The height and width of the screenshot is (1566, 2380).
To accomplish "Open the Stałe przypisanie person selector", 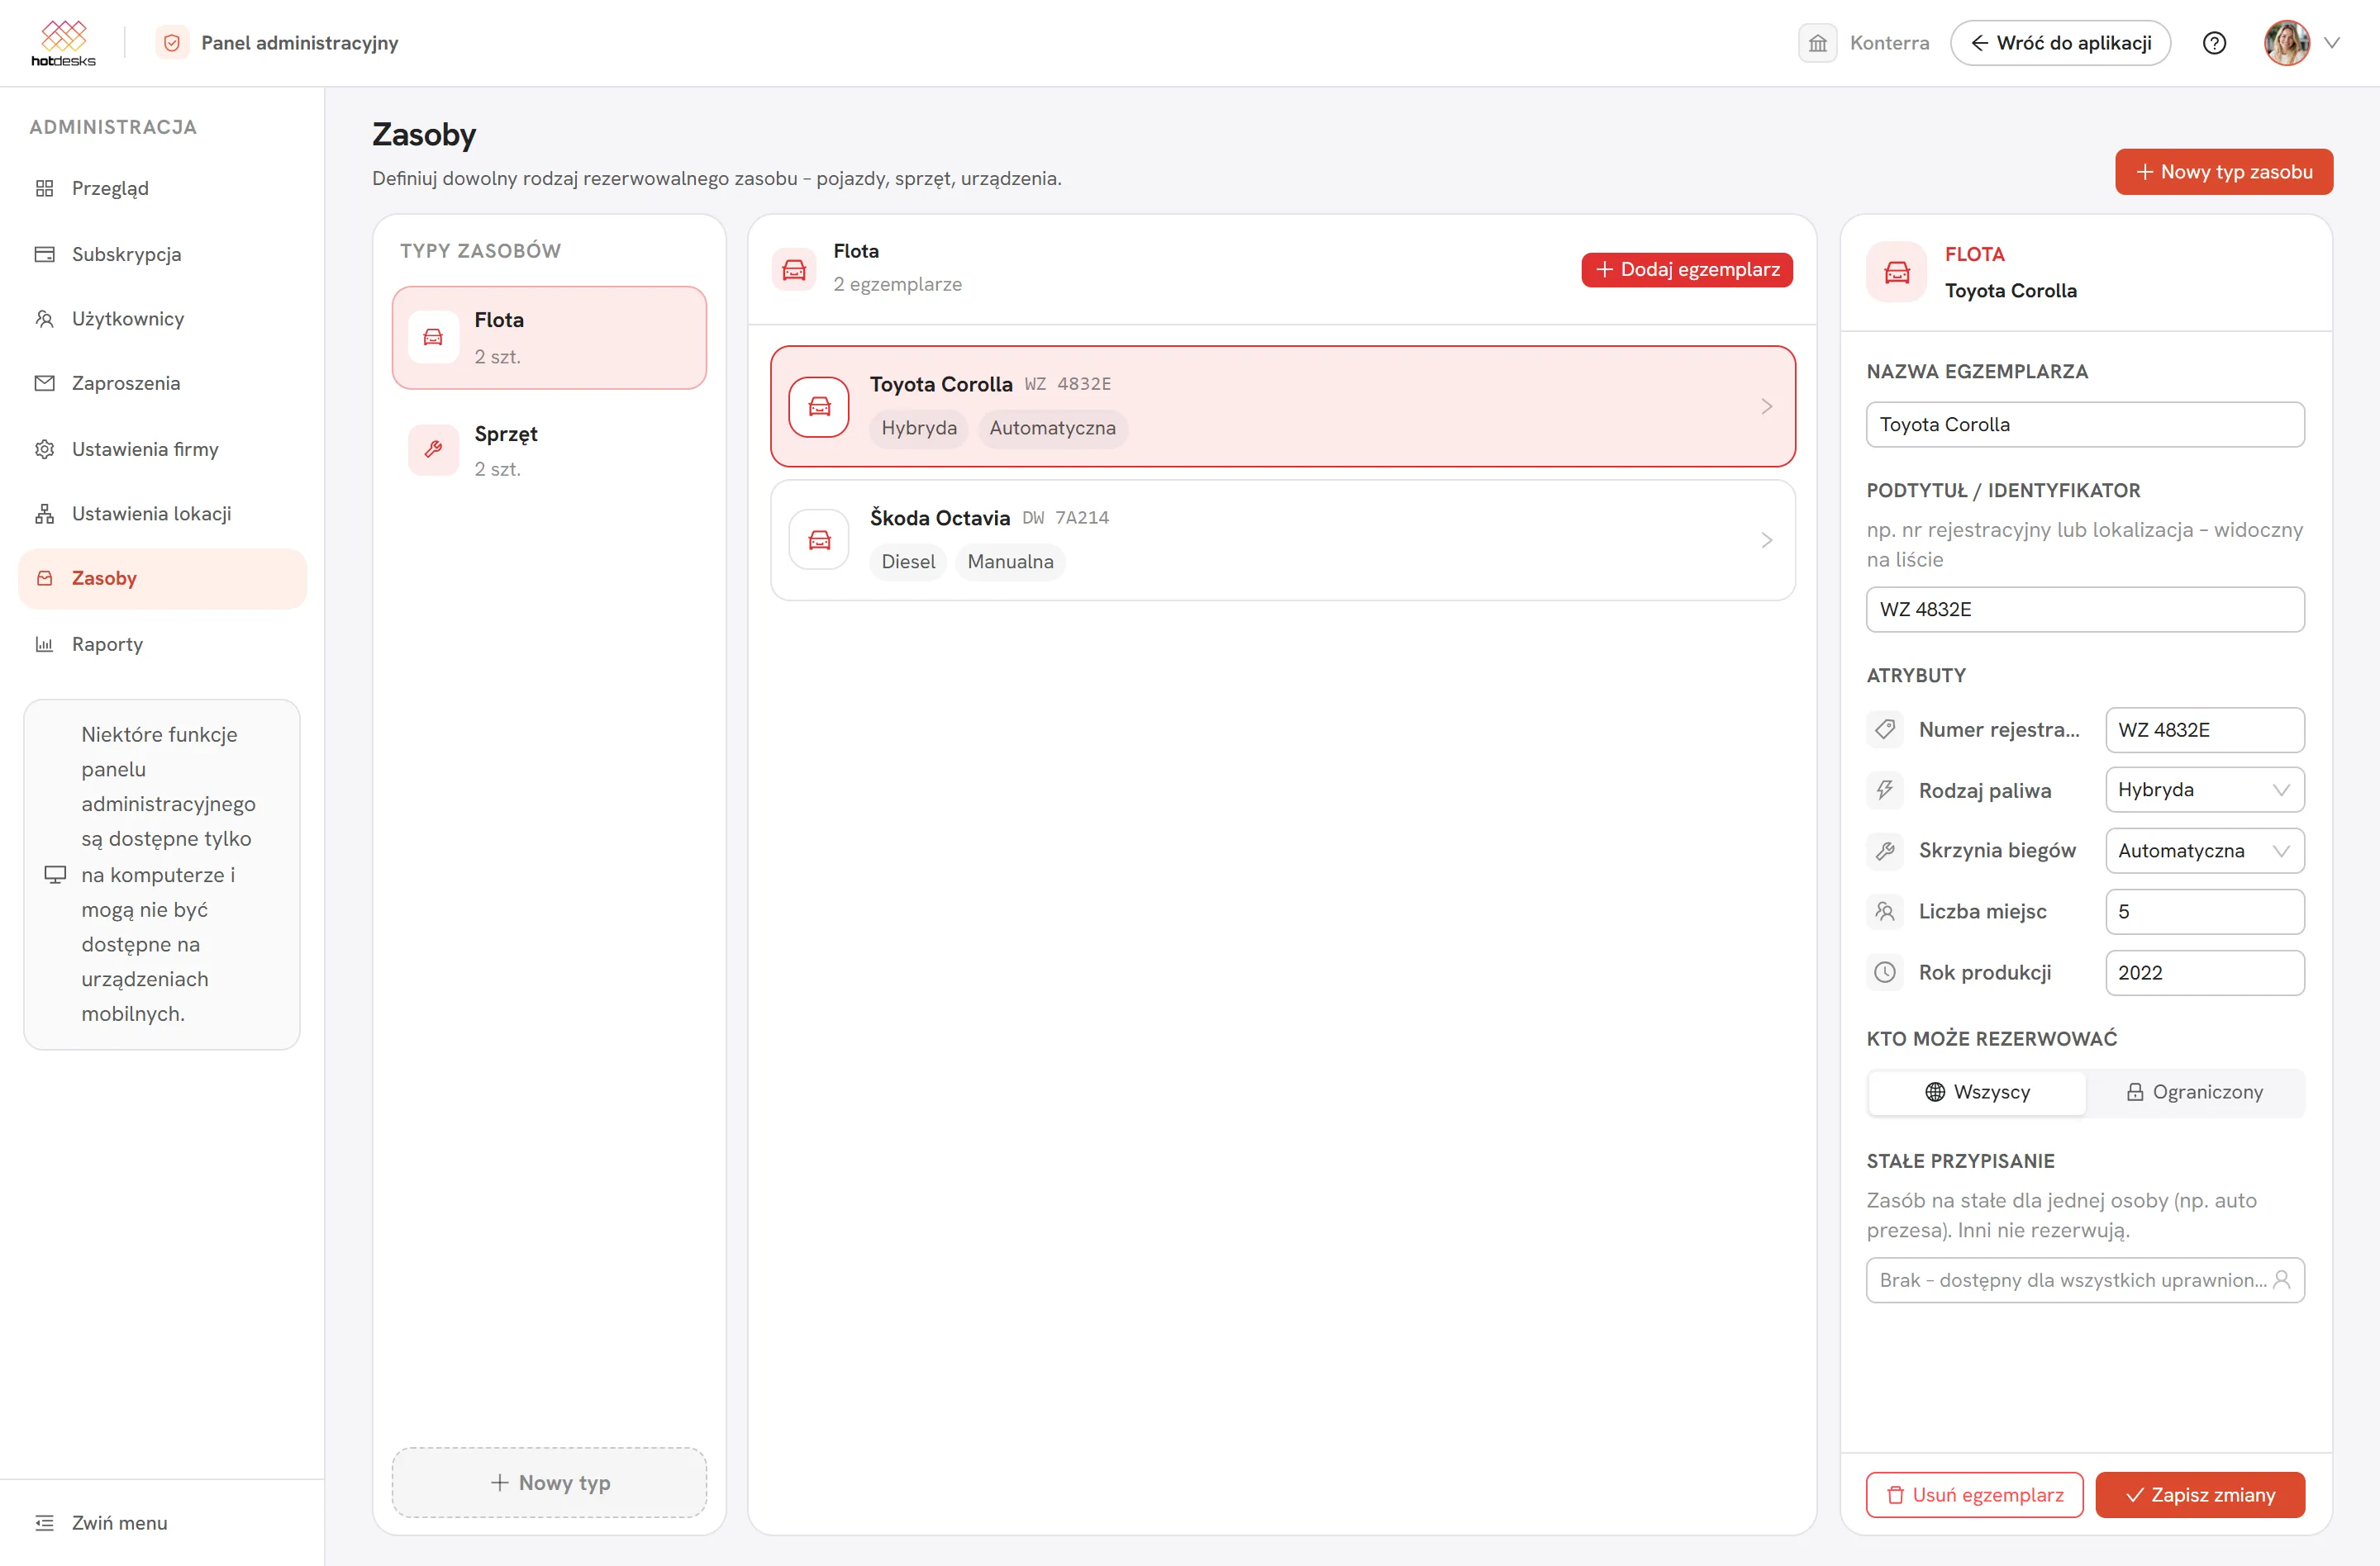I will pos(2084,1280).
